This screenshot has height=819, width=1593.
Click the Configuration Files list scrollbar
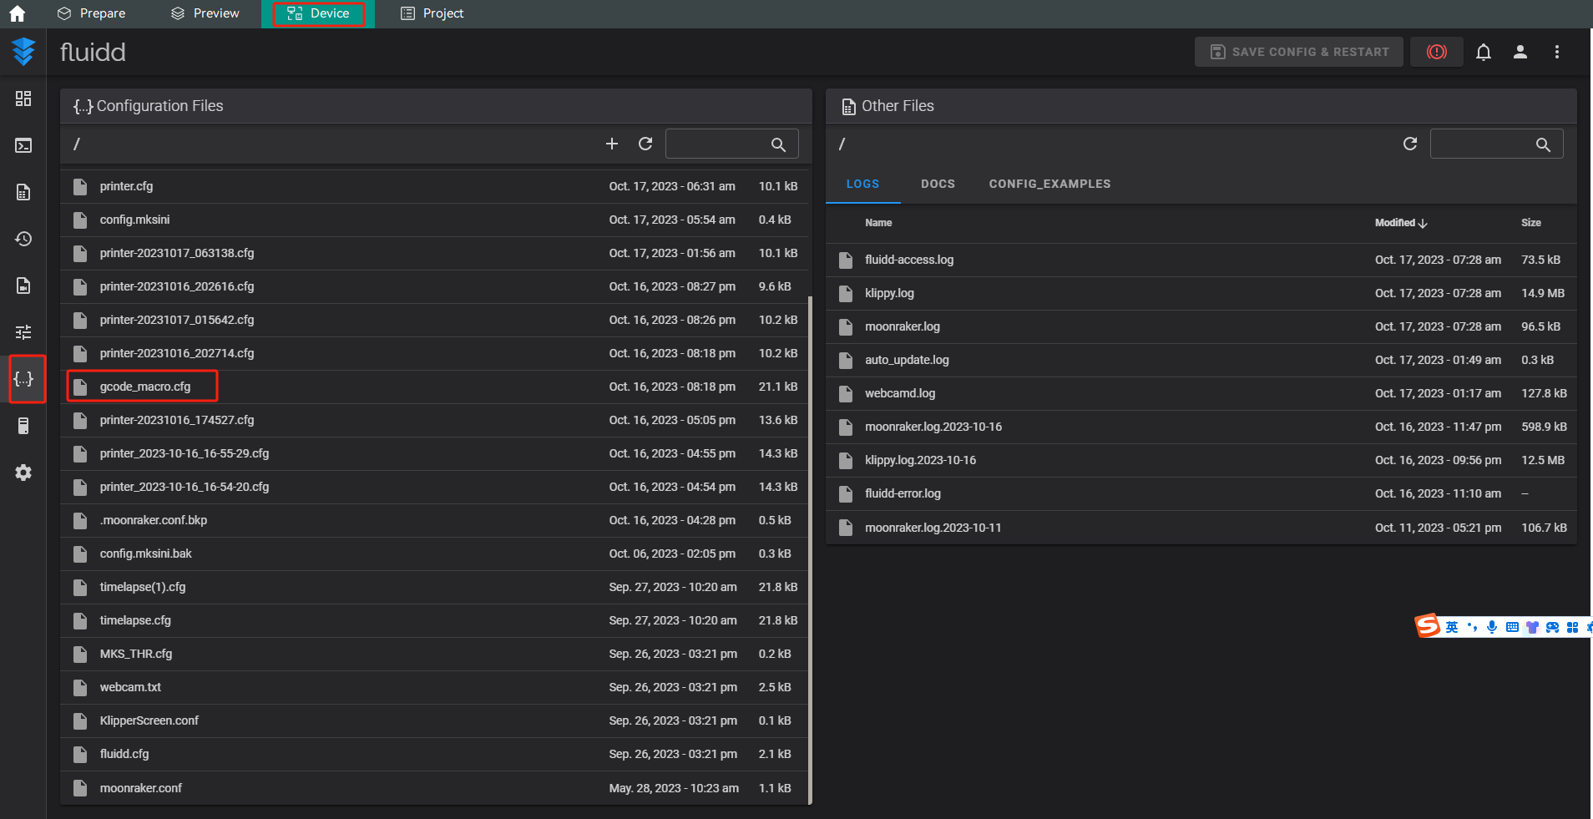[x=810, y=551]
